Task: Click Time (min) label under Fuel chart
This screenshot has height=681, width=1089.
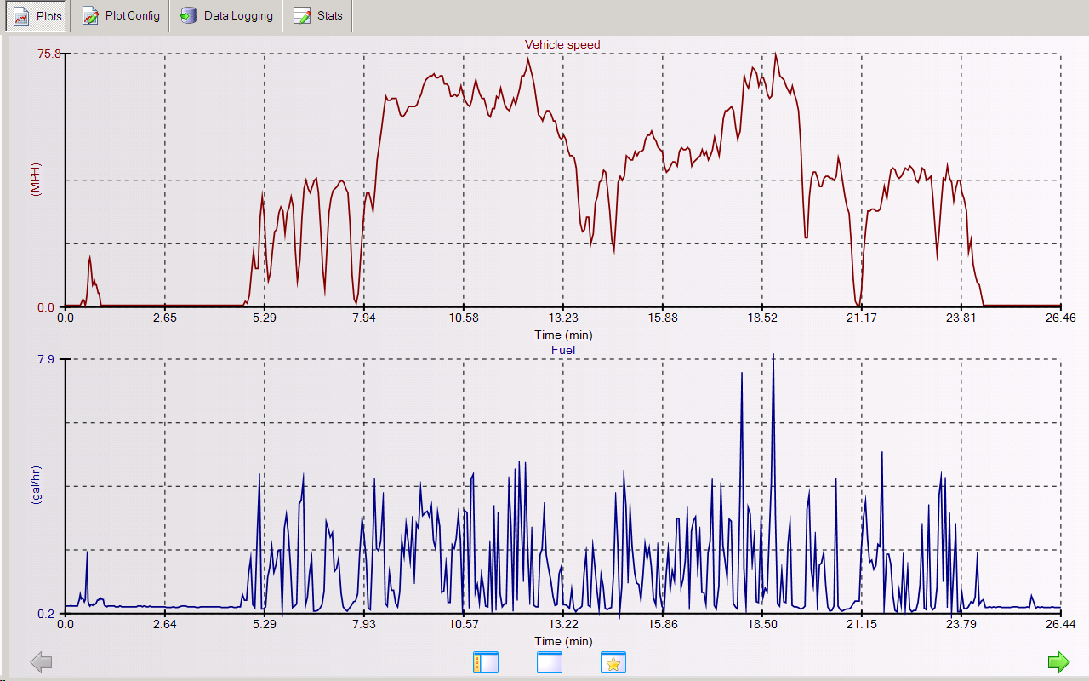Action: 563,640
